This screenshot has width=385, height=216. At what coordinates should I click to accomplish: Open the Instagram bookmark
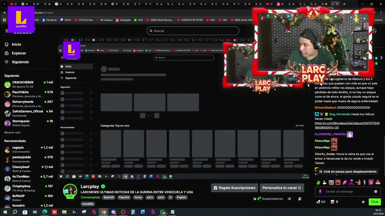tap(123, 20)
